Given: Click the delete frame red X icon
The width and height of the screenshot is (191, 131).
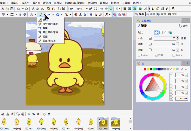Looking at the screenshot, I should click(x=38, y=114).
